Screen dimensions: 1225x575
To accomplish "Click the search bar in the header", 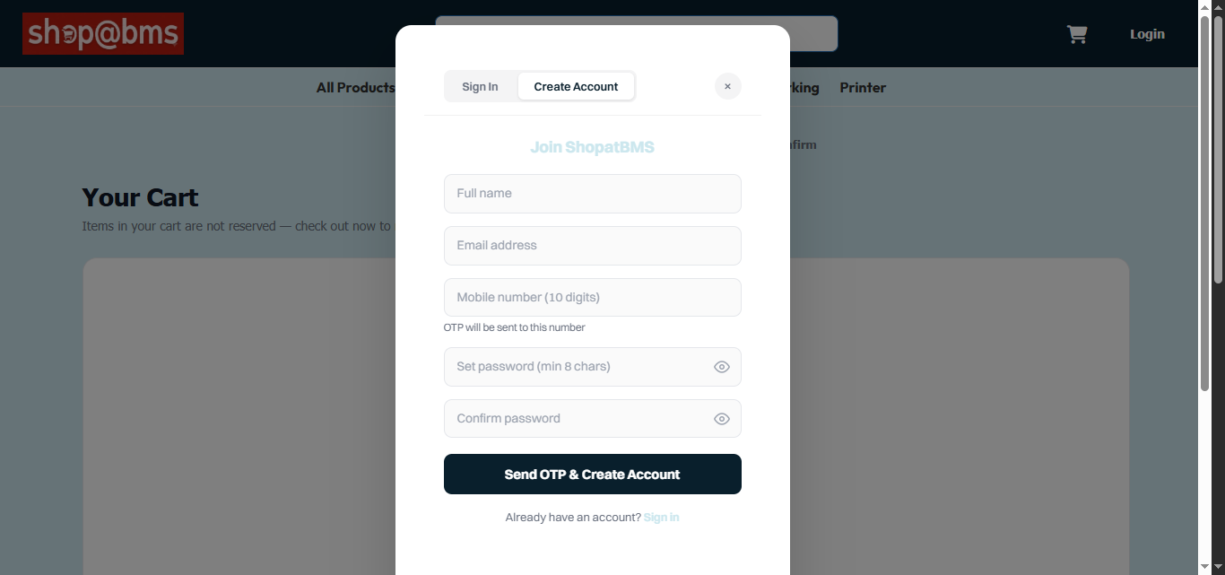I will 637,33.
